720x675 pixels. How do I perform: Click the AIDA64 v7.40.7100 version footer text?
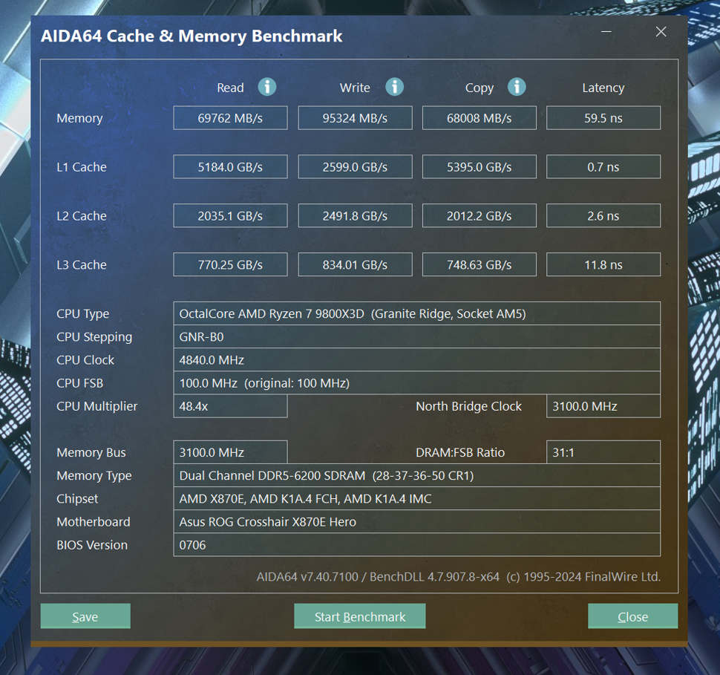pyautogui.click(x=458, y=577)
